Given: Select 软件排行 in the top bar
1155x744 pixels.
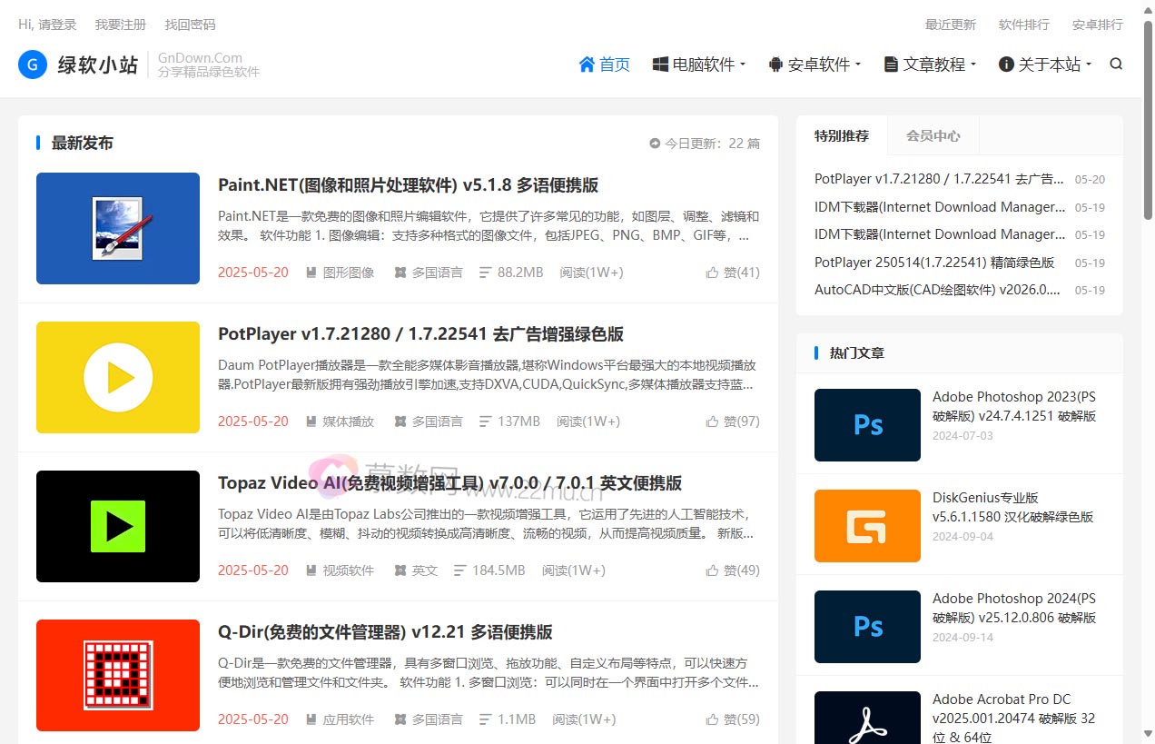Looking at the screenshot, I should point(1023,25).
